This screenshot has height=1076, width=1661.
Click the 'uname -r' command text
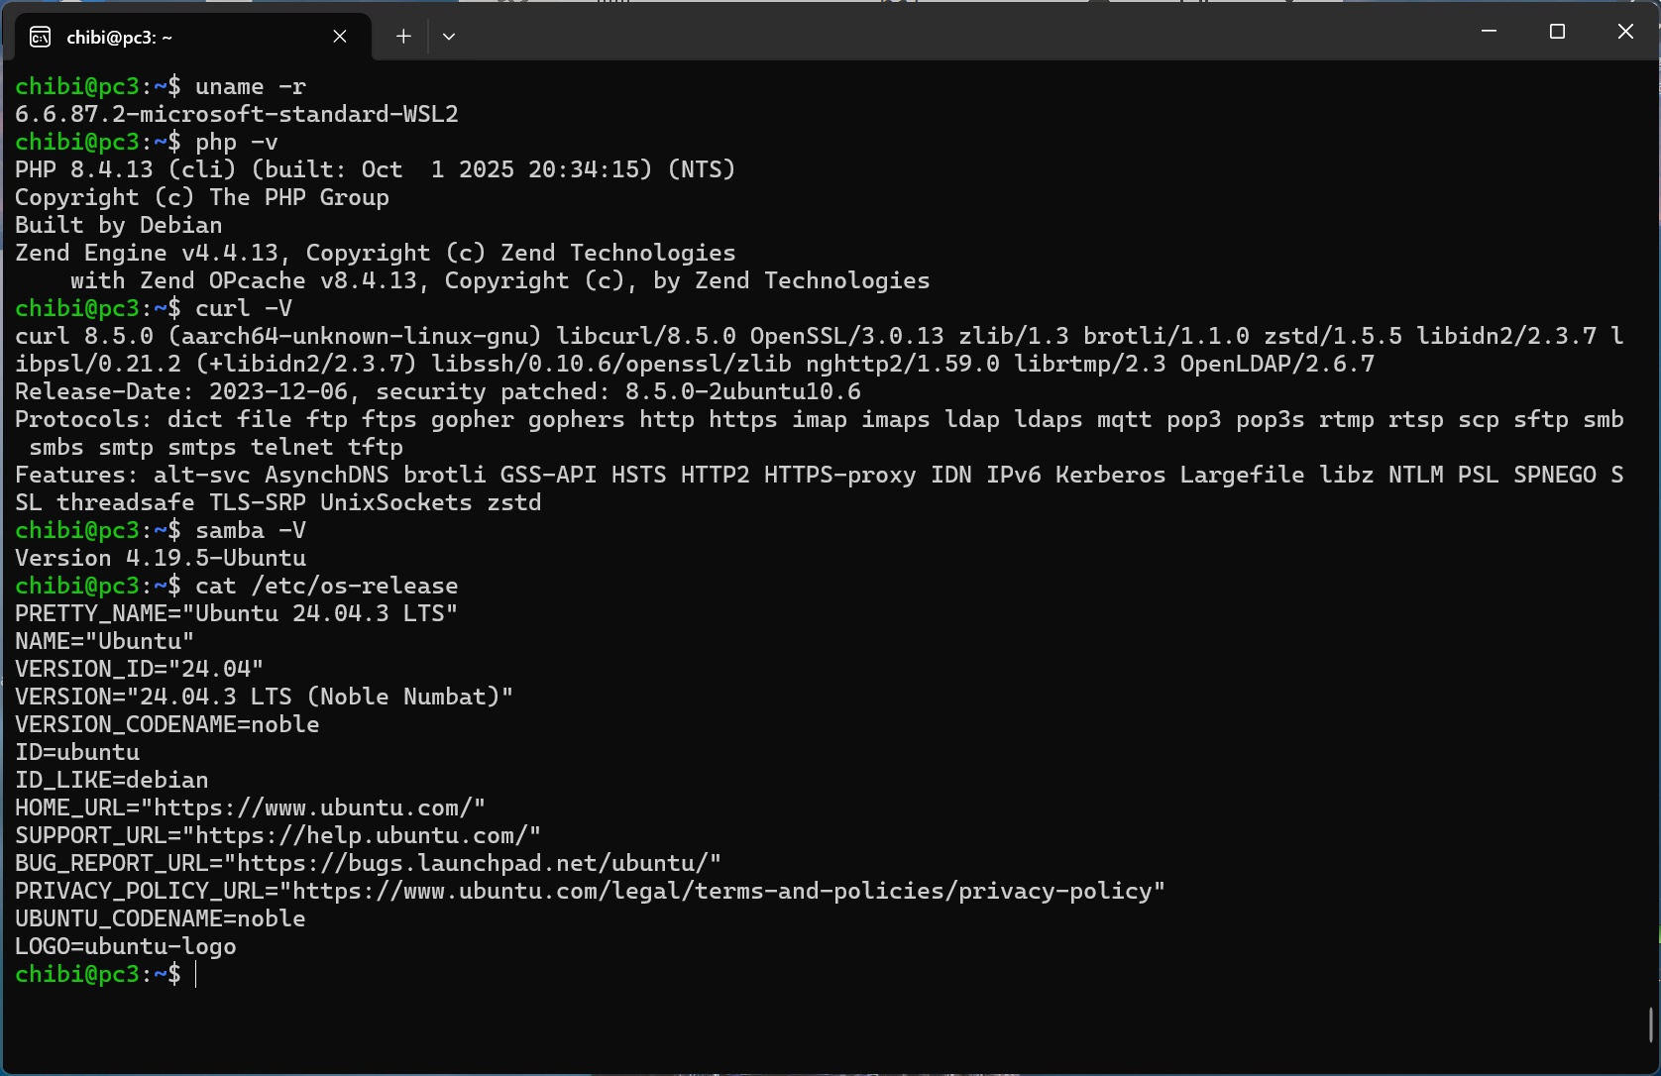(251, 87)
